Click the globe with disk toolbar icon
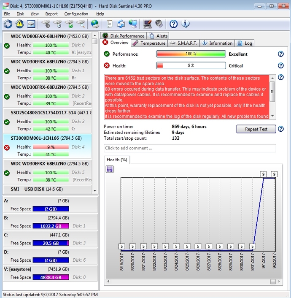 95,24
